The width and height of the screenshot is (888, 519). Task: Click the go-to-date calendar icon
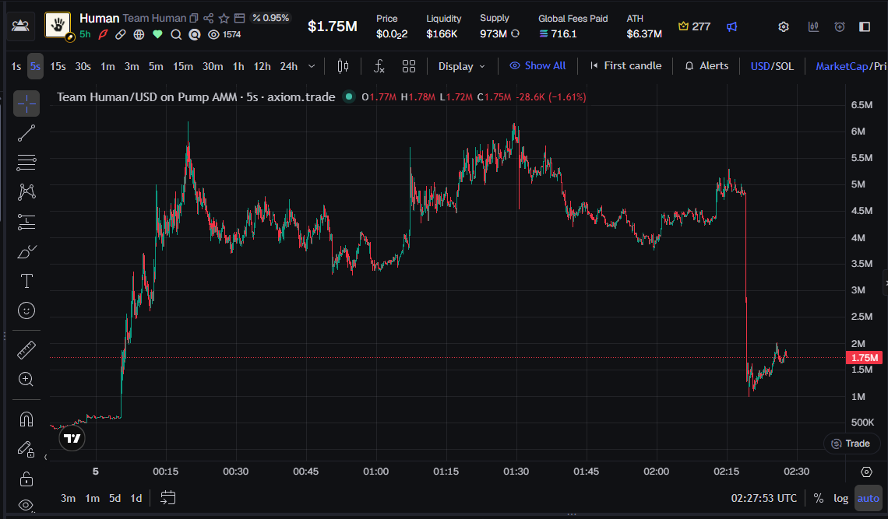[168, 498]
